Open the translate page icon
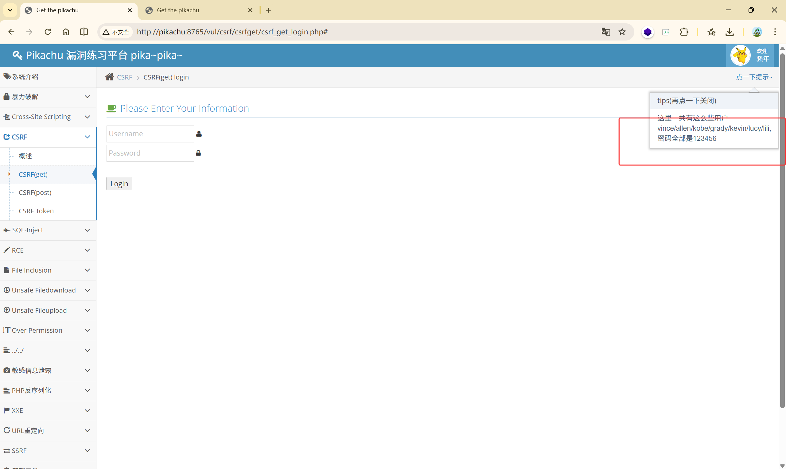The image size is (786, 469). pos(605,32)
